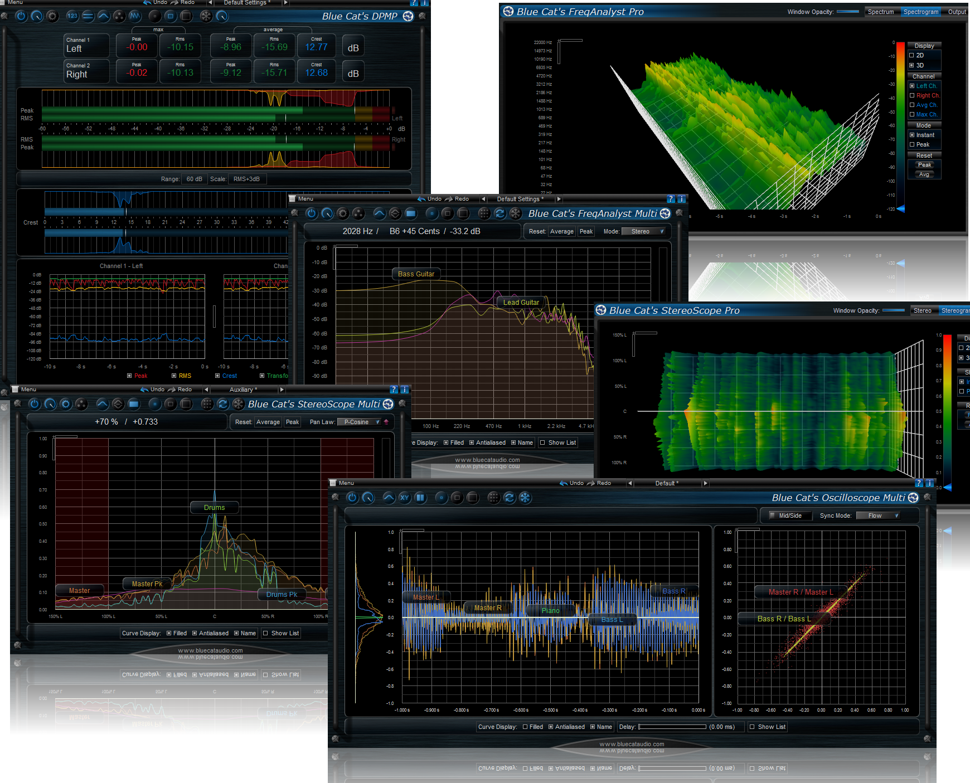Click the refresh icon in StereoScope Multi toolbar
The image size is (970, 783).
click(223, 404)
